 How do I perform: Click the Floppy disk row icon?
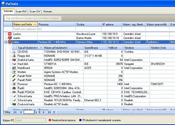[x=14, y=56]
